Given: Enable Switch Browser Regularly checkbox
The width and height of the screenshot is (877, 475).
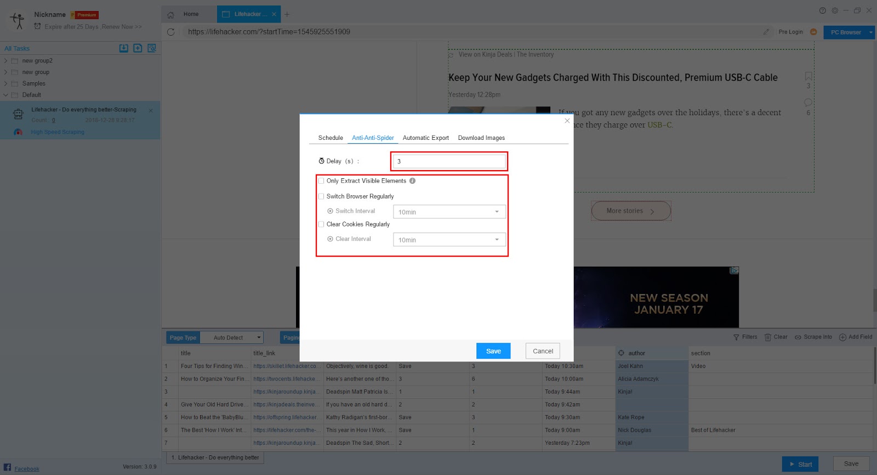Looking at the screenshot, I should (321, 196).
